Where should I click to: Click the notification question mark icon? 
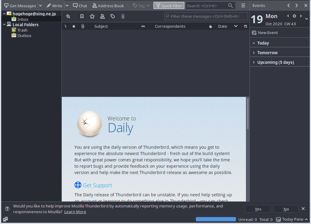pos(7,209)
